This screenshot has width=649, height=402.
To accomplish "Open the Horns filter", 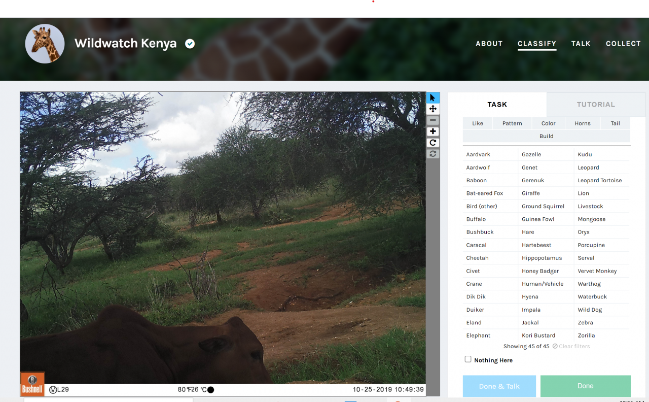I will tap(583, 123).
